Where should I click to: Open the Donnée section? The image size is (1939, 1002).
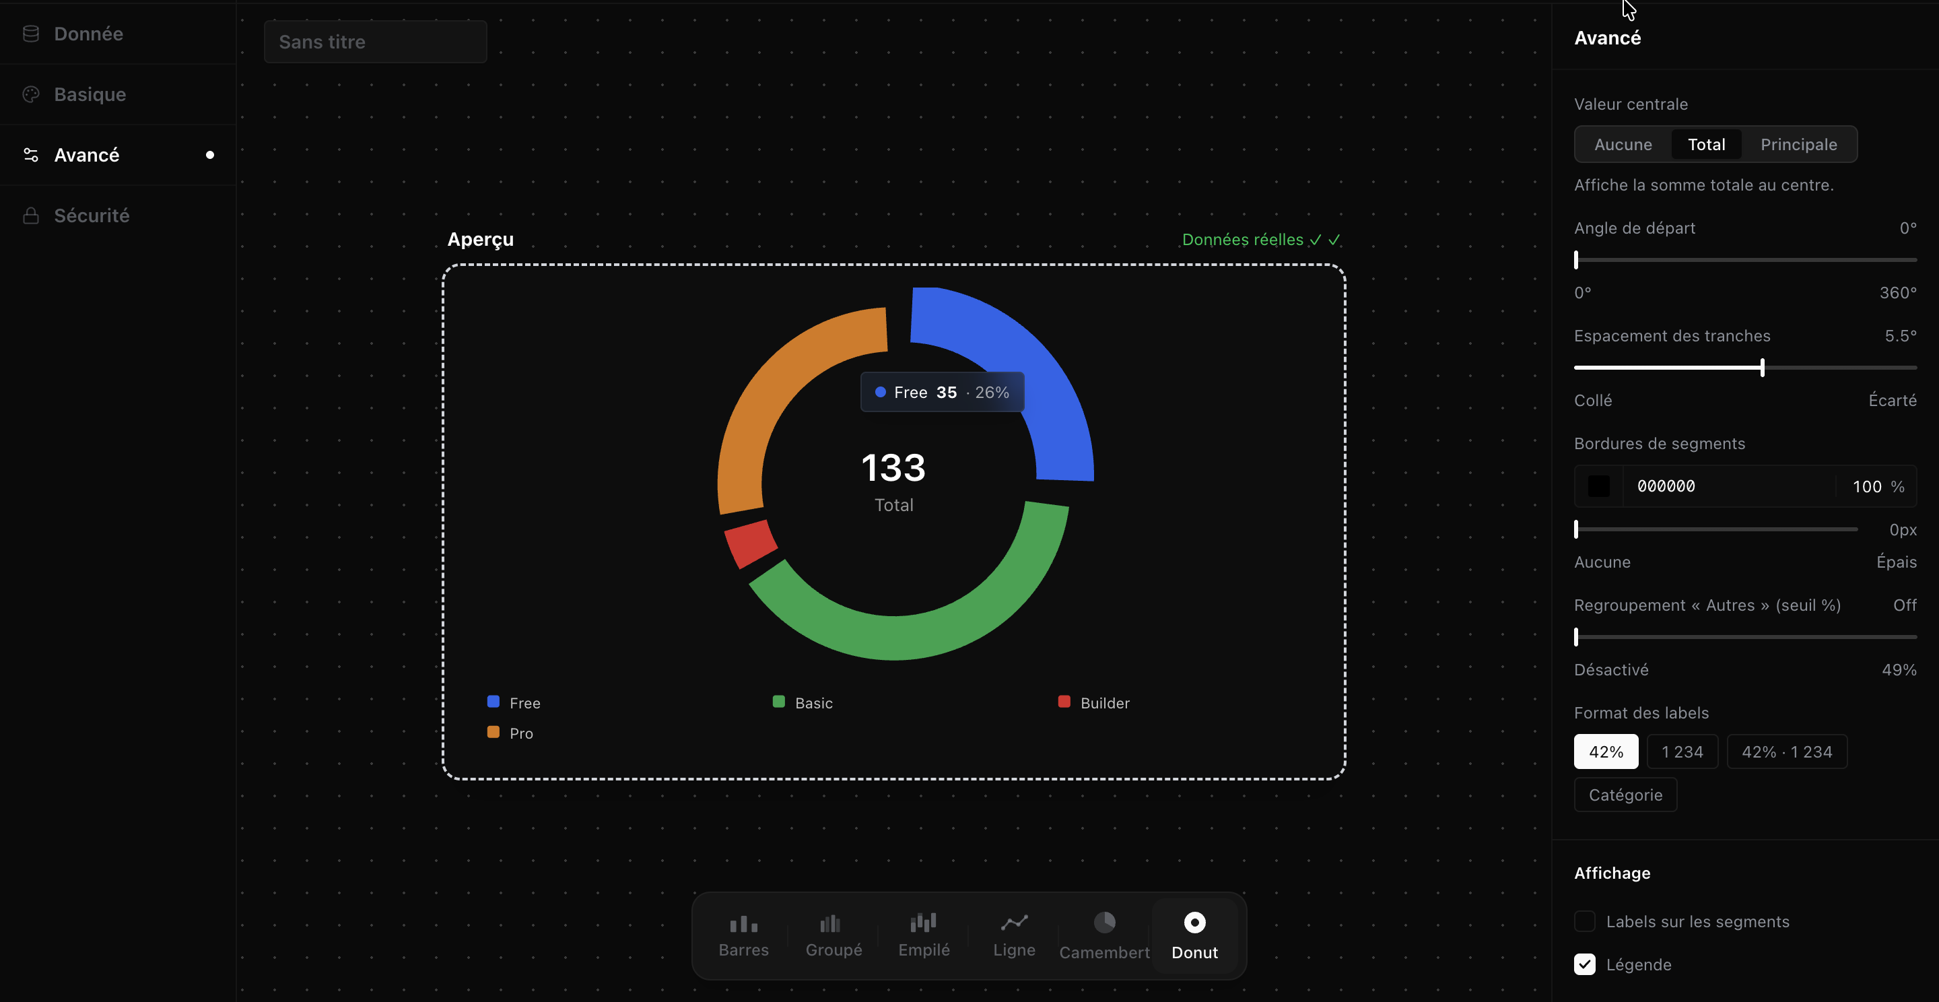pyautogui.click(x=118, y=34)
